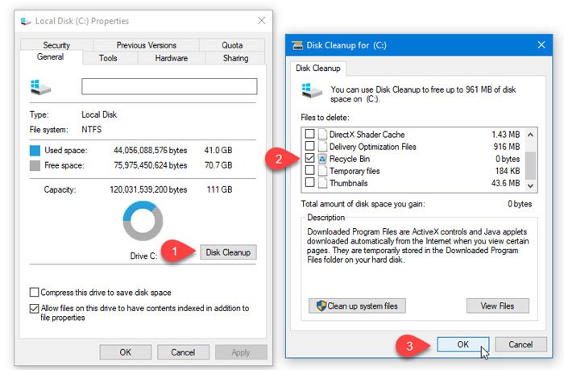Viewport: 564px width, 370px height.
Task: Click the Recycle Bin icon in list
Action: click(323, 160)
